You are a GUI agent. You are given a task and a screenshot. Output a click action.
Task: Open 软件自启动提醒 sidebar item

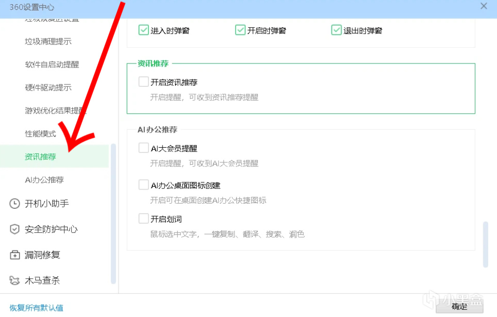click(52, 65)
